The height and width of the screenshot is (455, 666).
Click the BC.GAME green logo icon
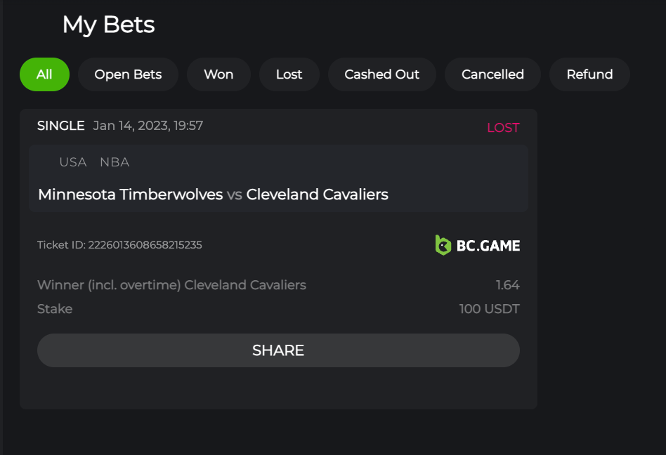tap(443, 245)
